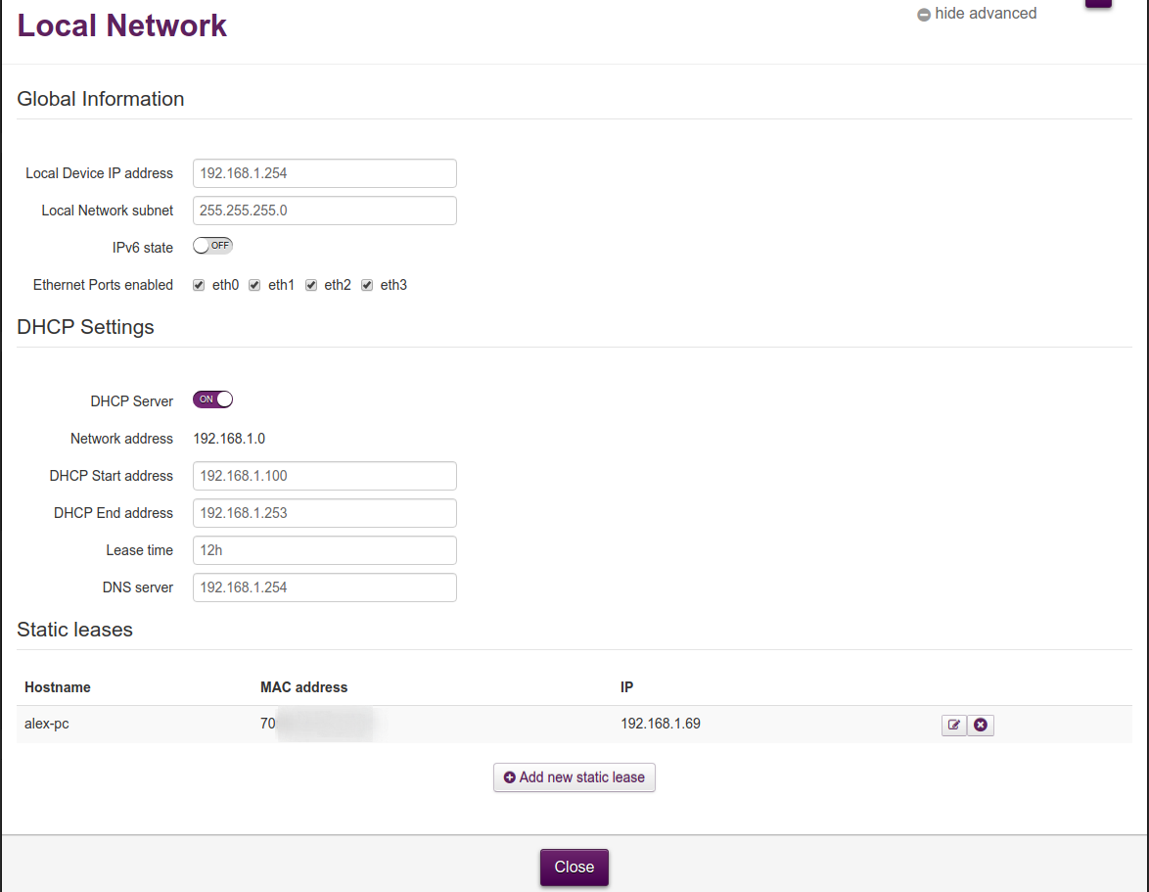Click the DHCP Settings heading
This screenshot has width=1149, height=892.
85,327
